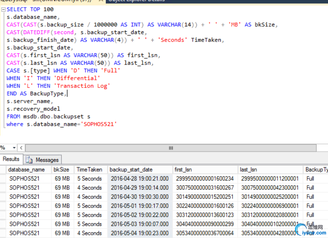Click the Object Explorer Details tab
This screenshot has height=238, width=328.
coord(137,1)
